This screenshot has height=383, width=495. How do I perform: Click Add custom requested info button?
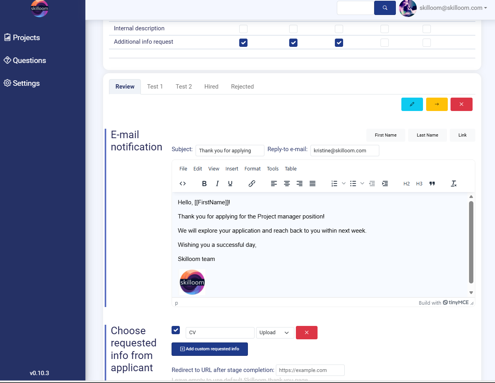pyautogui.click(x=210, y=349)
